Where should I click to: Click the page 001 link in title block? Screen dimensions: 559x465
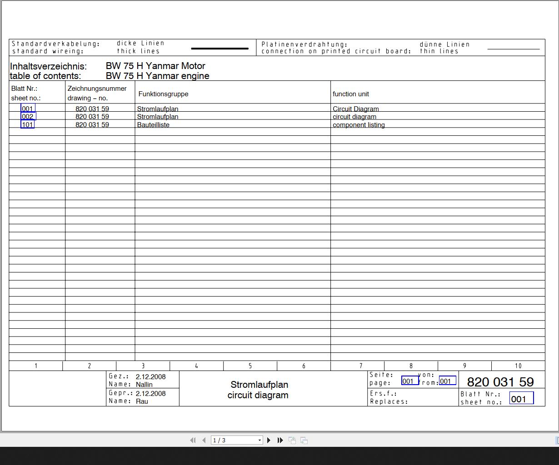pyautogui.click(x=410, y=381)
